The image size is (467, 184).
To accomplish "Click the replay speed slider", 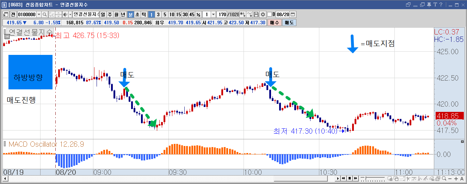I will pyautogui.click(x=373, y=178).
